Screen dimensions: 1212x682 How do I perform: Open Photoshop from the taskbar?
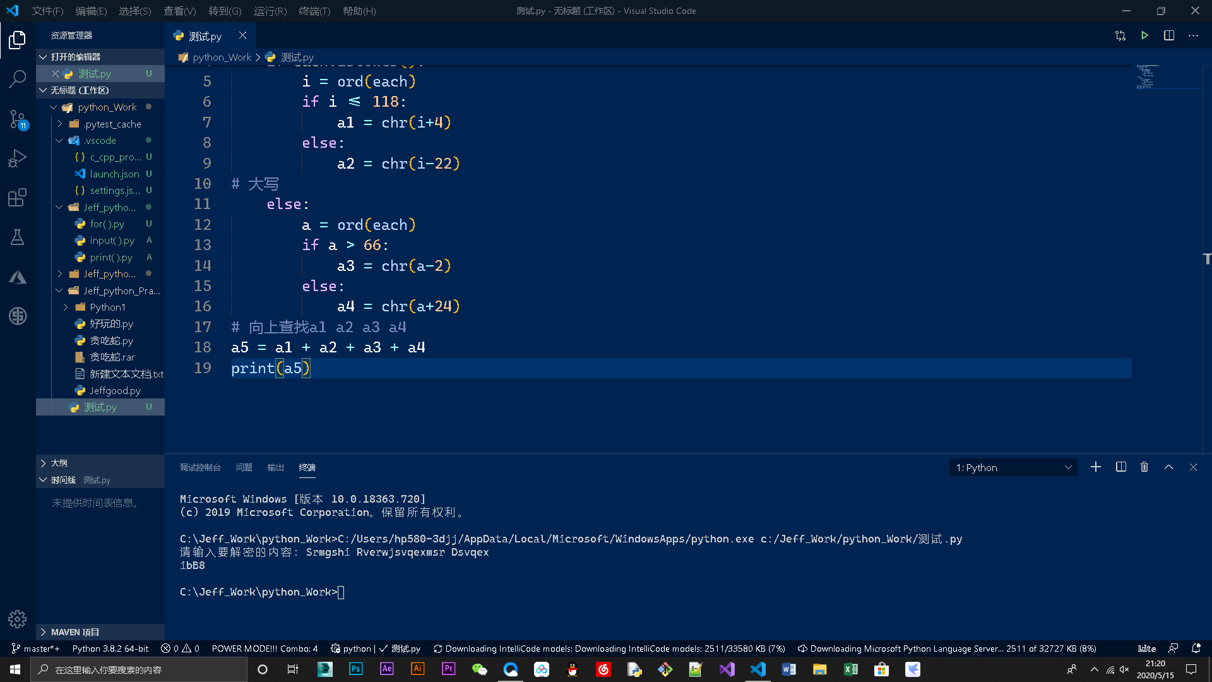click(x=356, y=669)
